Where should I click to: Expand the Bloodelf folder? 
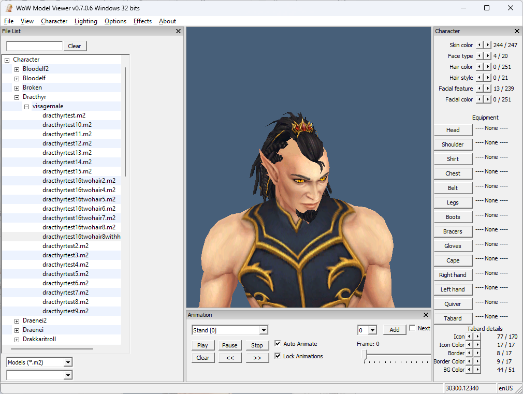tap(17, 79)
